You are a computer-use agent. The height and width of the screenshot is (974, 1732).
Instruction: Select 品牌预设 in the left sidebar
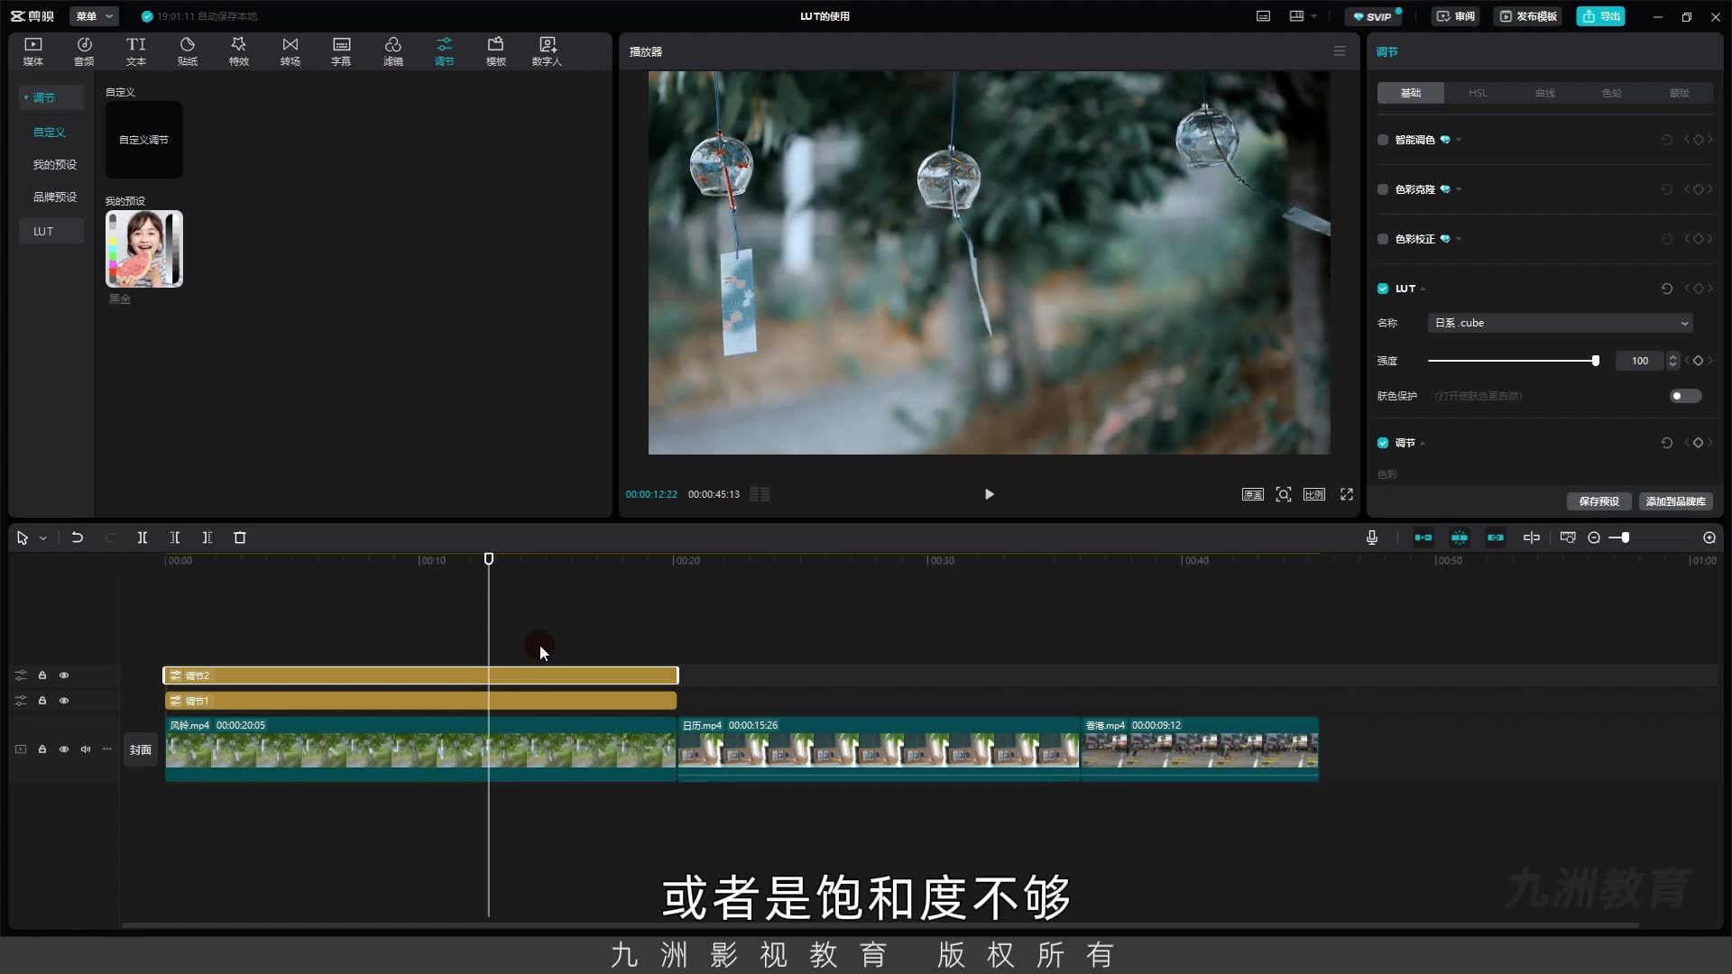(x=54, y=197)
